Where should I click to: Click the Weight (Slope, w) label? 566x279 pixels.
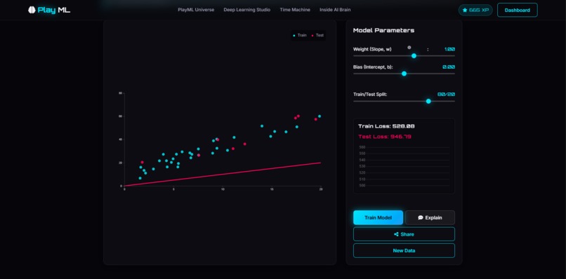[x=372, y=49]
